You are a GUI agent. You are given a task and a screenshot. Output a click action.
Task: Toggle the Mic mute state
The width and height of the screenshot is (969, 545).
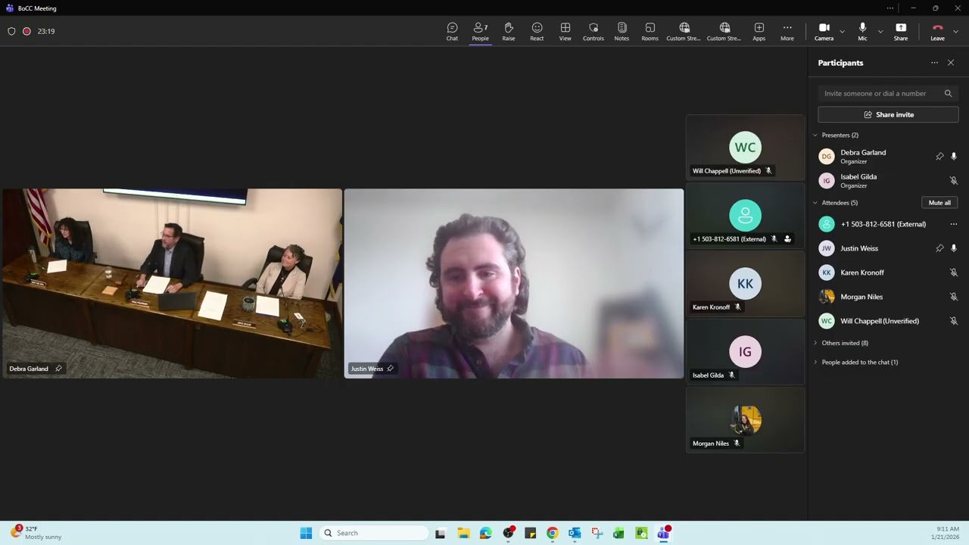coord(862,31)
